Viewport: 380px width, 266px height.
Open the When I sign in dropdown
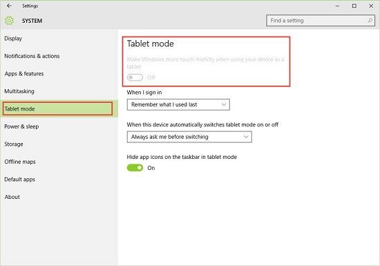tap(178, 104)
